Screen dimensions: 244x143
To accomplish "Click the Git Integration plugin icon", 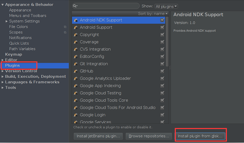I will pos(76,64).
